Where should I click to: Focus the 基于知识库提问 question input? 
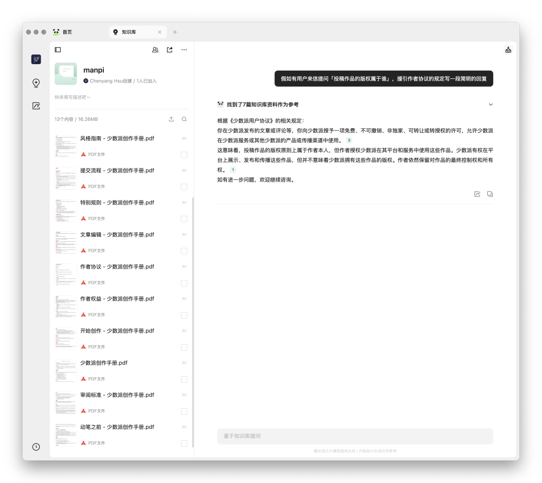coord(355,436)
